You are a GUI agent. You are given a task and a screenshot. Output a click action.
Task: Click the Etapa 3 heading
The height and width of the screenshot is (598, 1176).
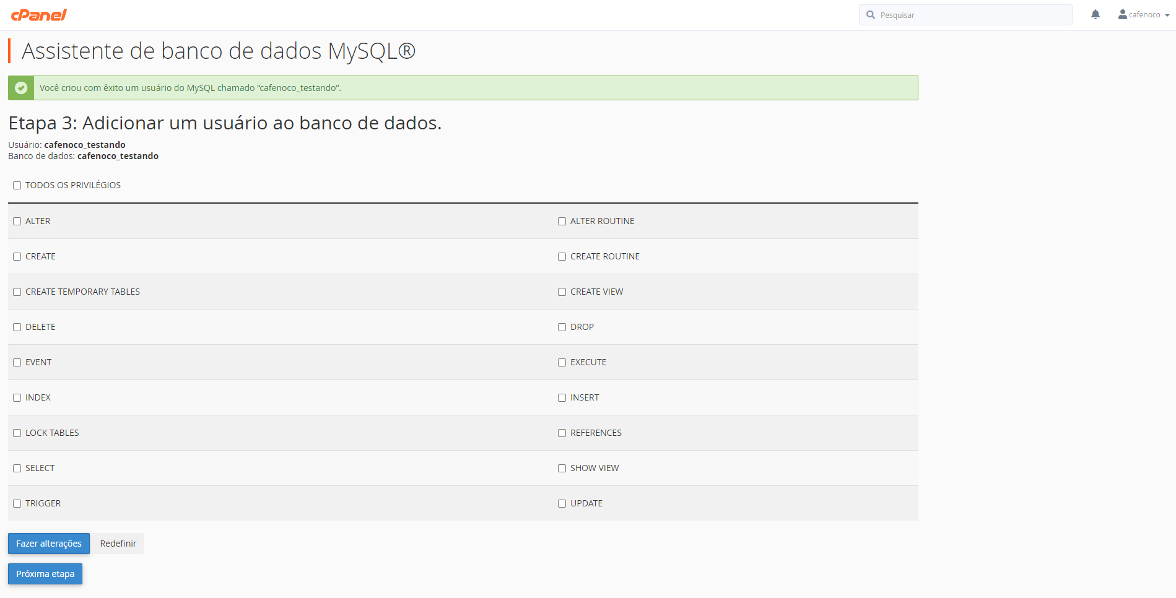pyautogui.click(x=225, y=123)
